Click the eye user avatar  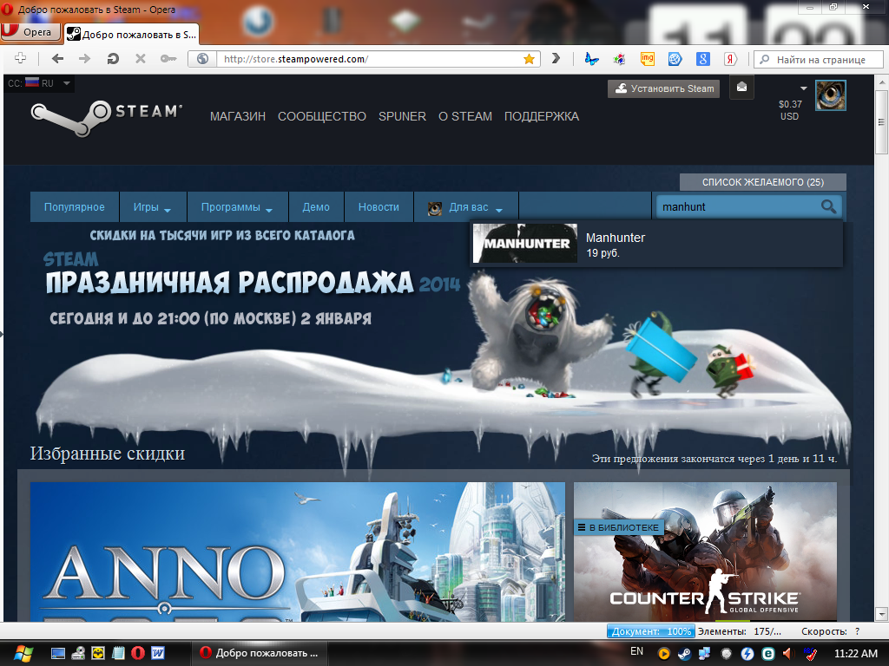tap(831, 95)
